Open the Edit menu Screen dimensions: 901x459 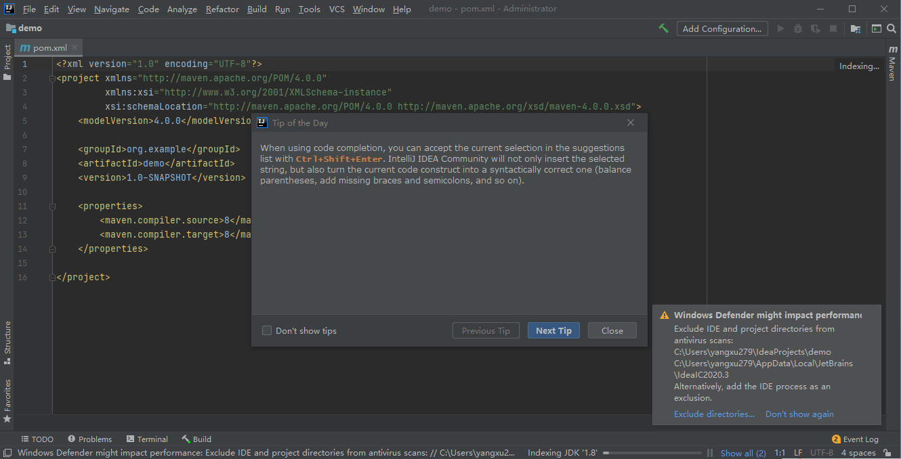pyautogui.click(x=51, y=9)
